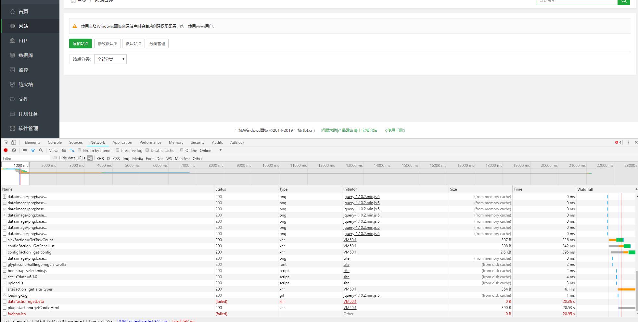Open the 计划任务 calendar sidebar icon
This screenshot has width=638, height=322.
tap(12, 114)
